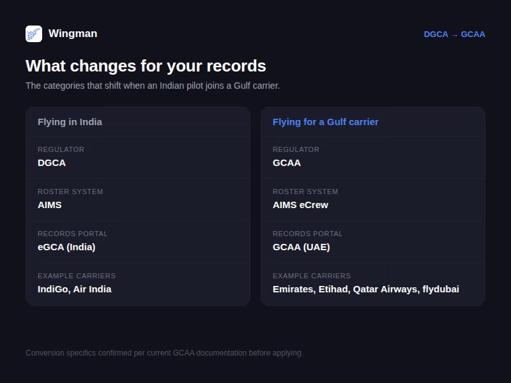Click the REGULATOR label in the Gulf card

296,149
